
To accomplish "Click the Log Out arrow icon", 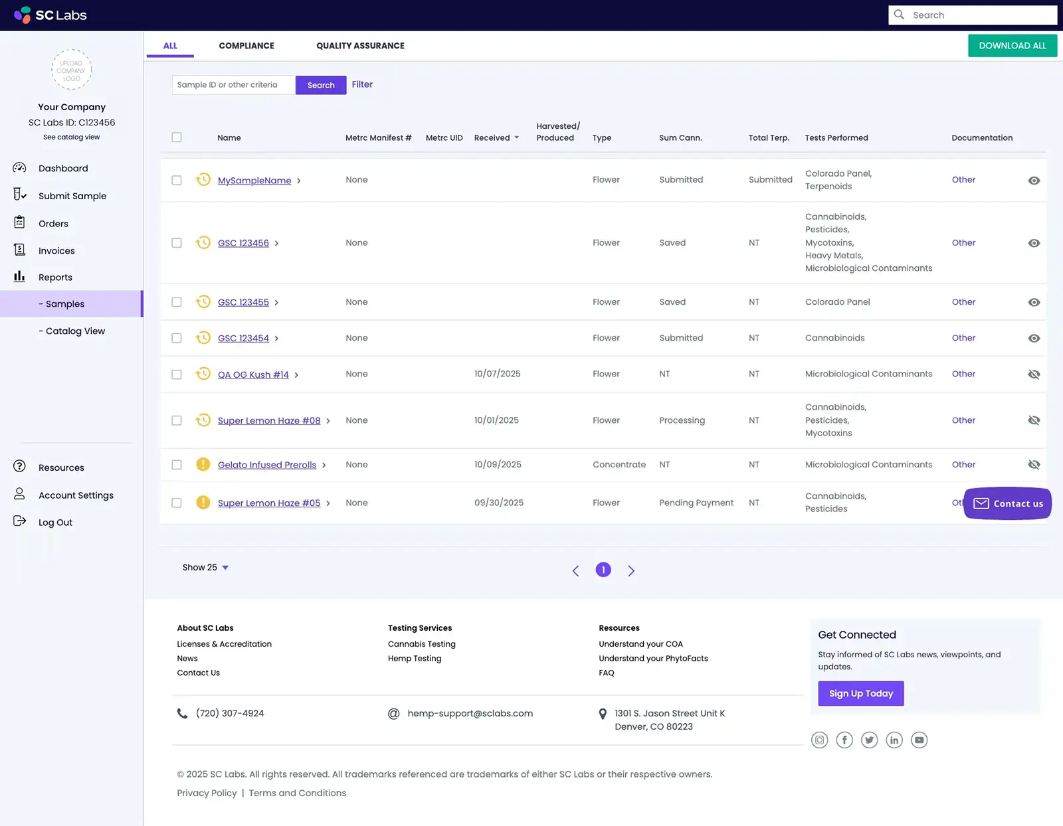I will coord(19,521).
